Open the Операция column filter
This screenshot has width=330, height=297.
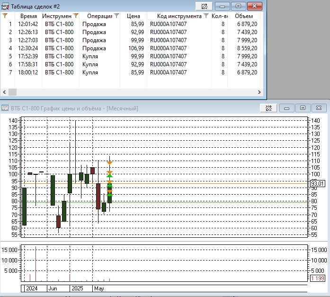(117, 16)
